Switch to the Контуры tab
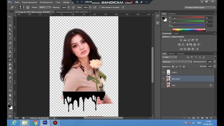224x126 pixels. pos(181,54)
